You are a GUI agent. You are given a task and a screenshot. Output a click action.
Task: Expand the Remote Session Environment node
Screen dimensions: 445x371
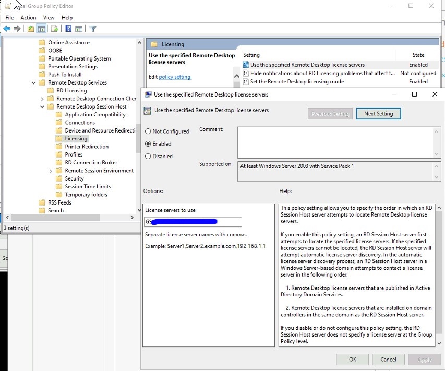[50, 170]
